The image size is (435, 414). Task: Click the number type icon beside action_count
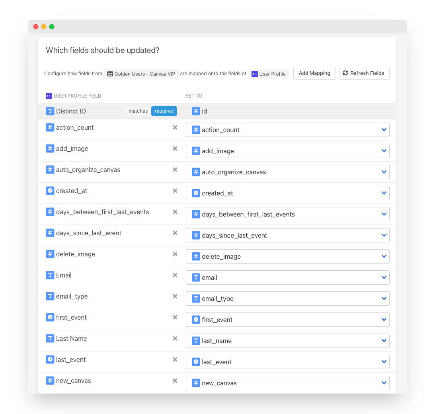point(50,127)
